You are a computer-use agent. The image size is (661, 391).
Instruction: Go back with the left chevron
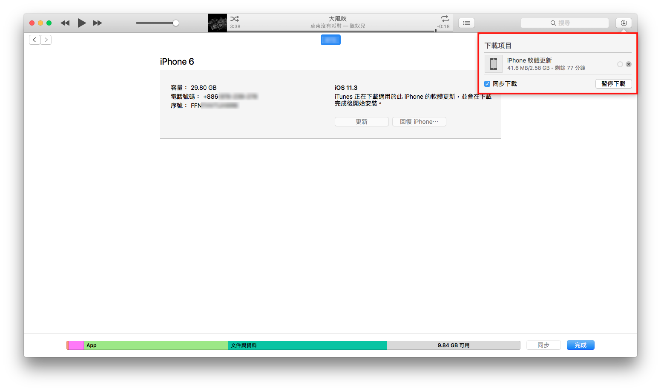click(34, 40)
